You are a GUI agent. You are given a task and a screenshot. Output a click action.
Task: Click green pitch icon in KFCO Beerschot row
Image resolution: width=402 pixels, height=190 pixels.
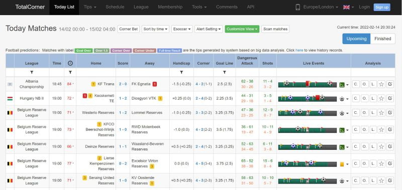pyautogui.click(x=342, y=130)
